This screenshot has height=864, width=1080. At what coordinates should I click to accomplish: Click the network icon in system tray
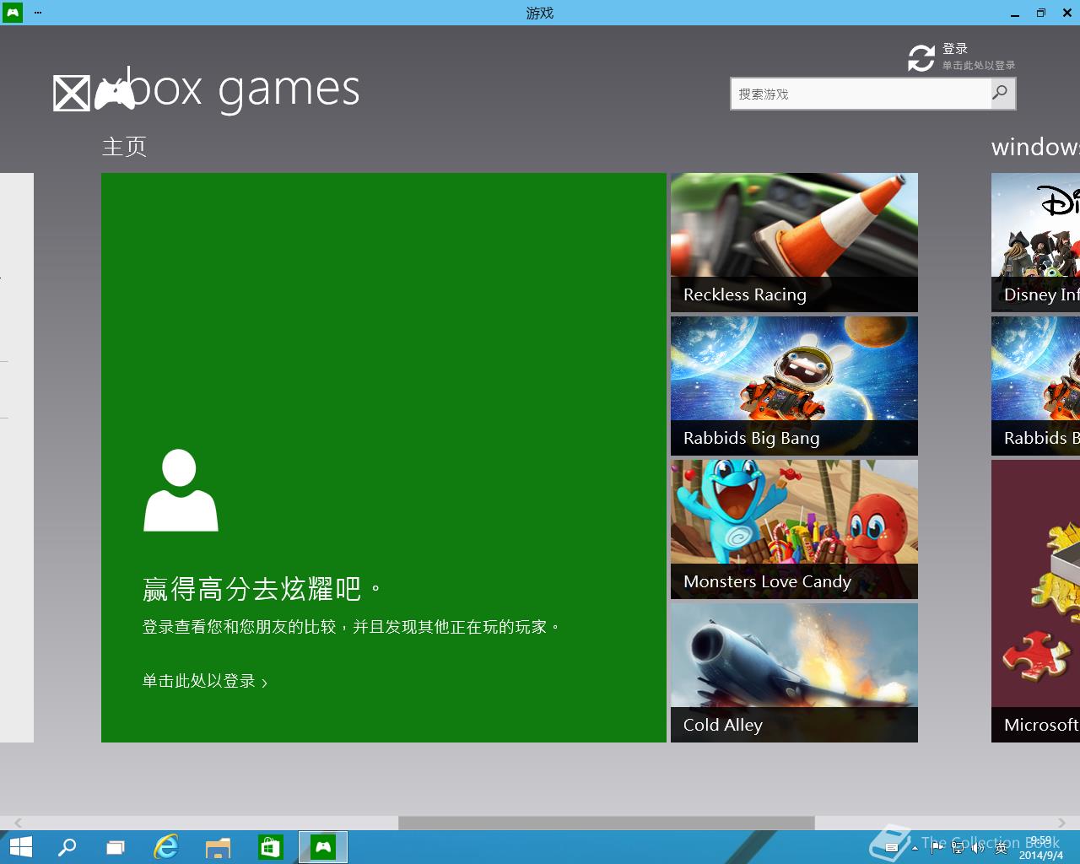tap(958, 847)
